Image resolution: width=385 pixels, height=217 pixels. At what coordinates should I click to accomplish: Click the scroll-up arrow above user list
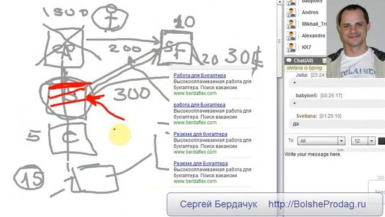point(280,2)
